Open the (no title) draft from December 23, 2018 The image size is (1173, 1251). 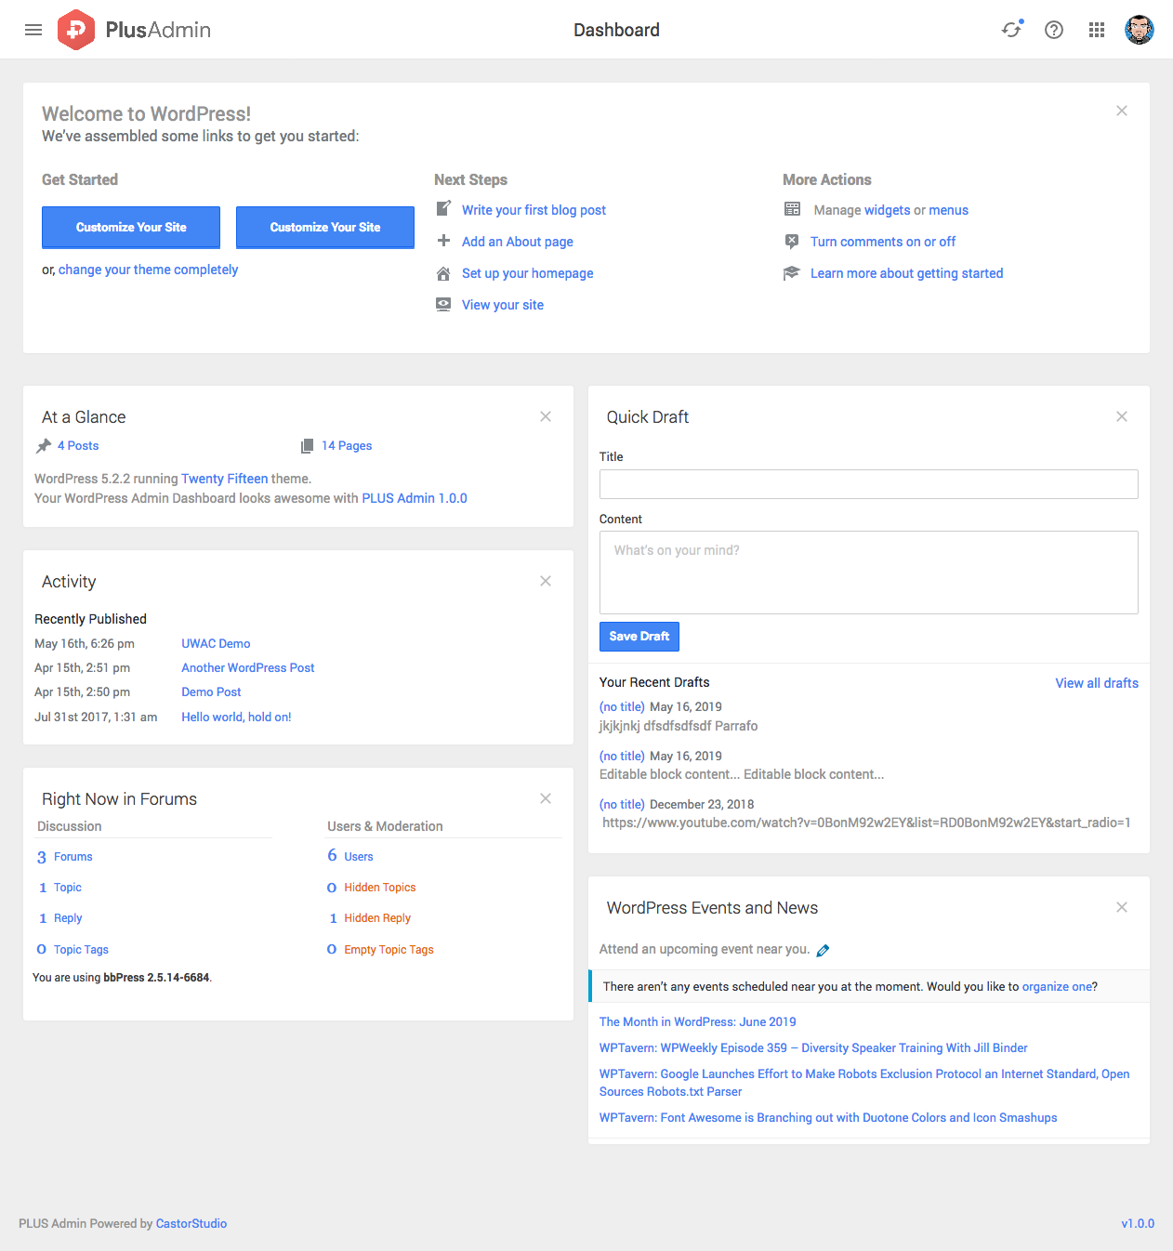[x=622, y=804]
